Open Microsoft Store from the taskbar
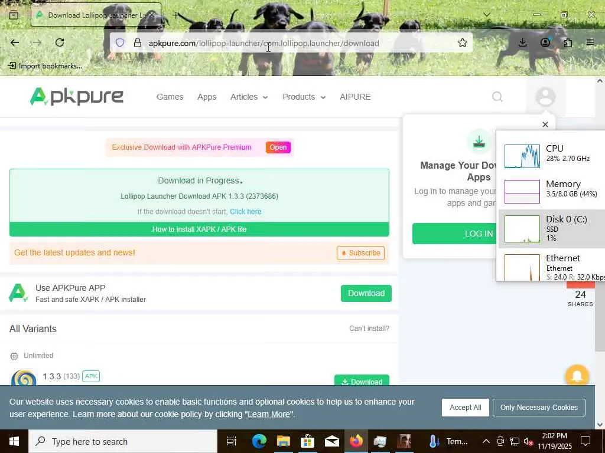The width and height of the screenshot is (605, 453). [x=307, y=441]
